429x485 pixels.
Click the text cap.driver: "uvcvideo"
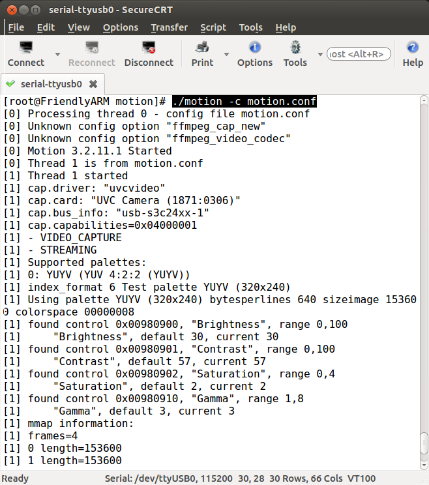pos(96,188)
